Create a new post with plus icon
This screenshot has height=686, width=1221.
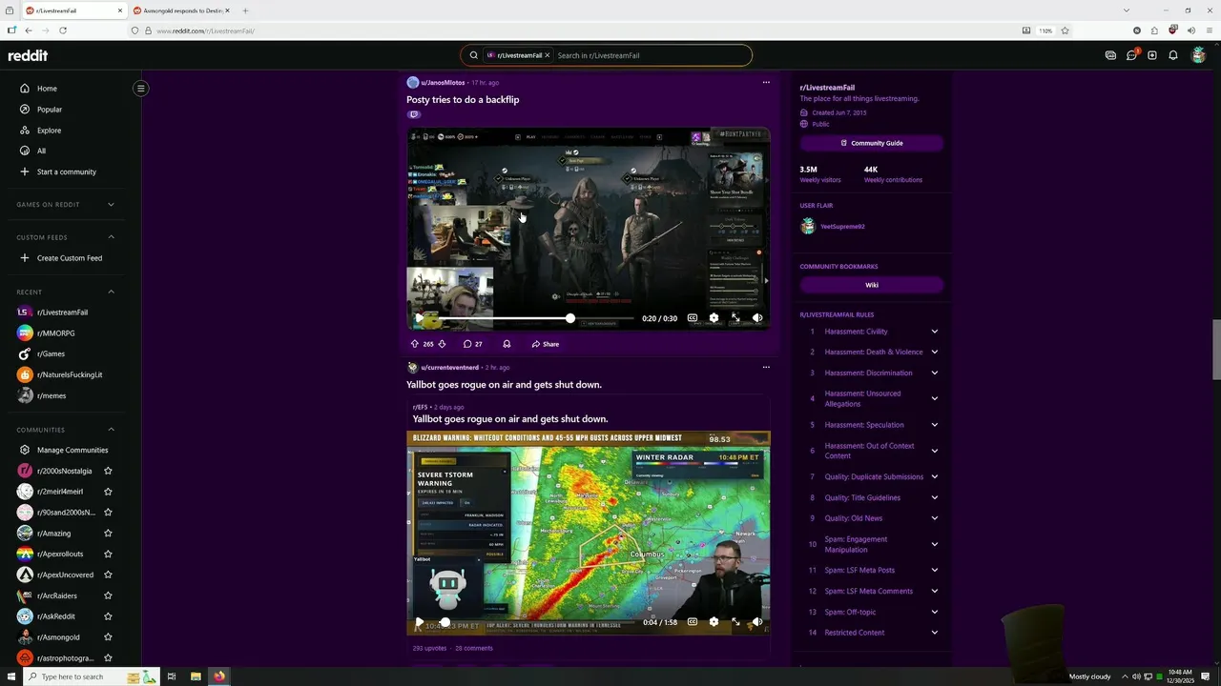coord(1152,55)
